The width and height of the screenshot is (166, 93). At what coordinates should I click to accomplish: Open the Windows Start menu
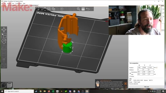coord(2,91)
